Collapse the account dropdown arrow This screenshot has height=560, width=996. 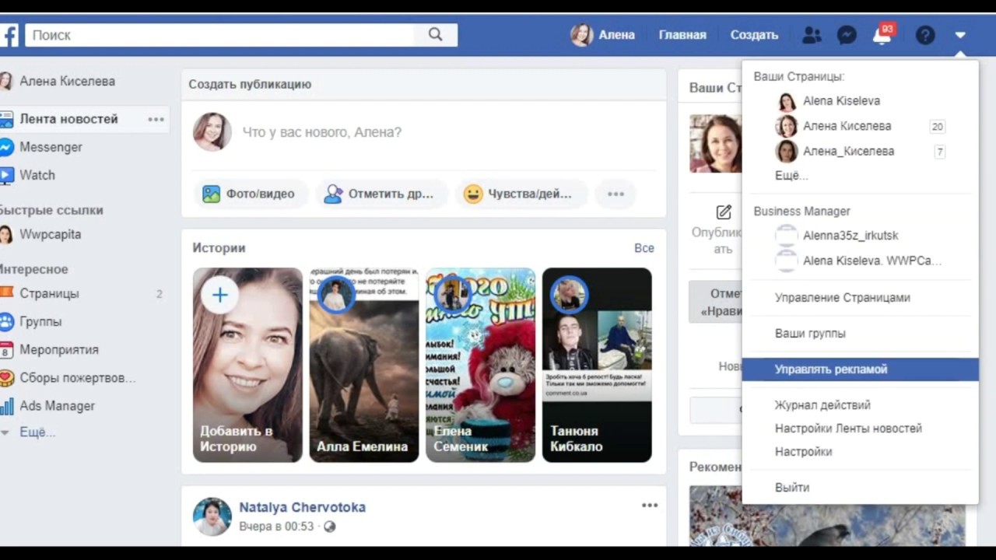pos(960,35)
